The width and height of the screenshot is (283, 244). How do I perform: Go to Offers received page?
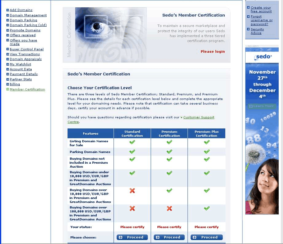pyautogui.click(x=23, y=35)
